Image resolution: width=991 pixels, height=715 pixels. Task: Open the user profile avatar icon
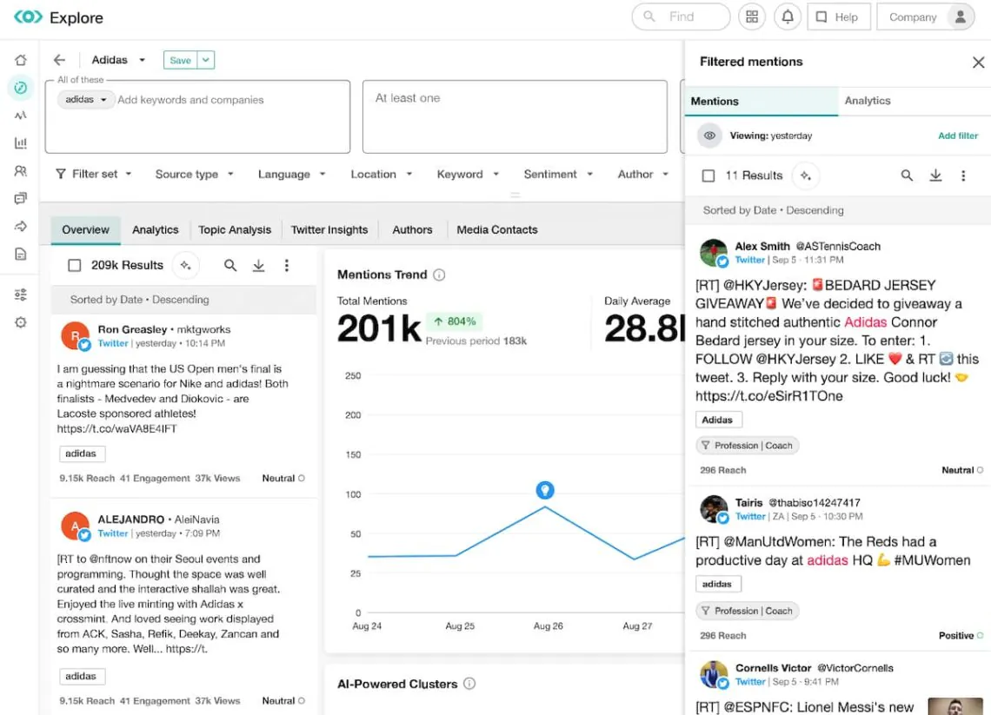[960, 17]
